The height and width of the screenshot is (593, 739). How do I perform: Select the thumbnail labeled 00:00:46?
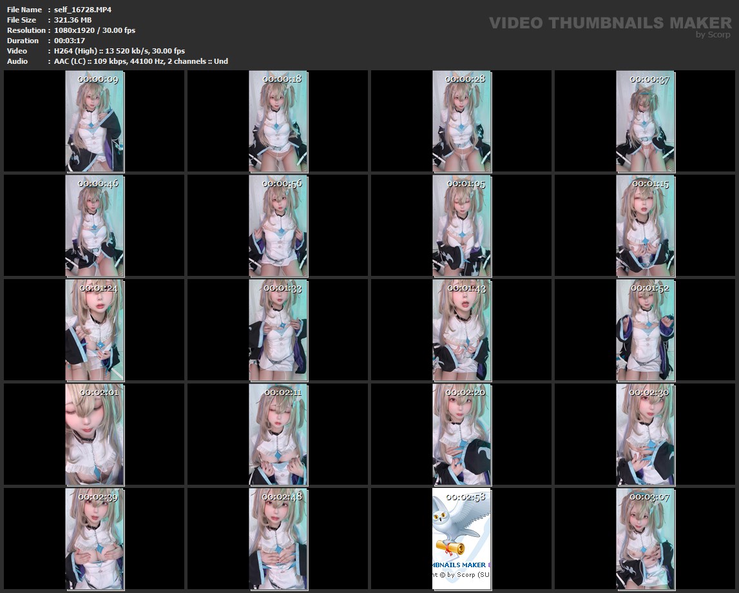coord(95,226)
